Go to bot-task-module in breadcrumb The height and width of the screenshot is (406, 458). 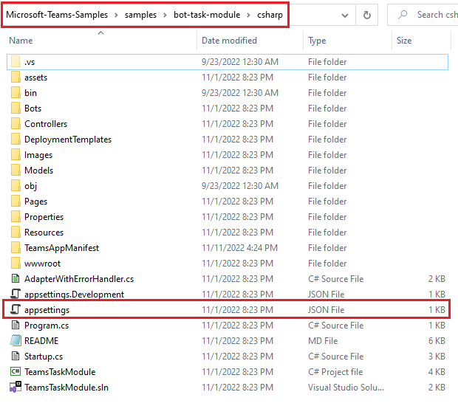[x=207, y=15]
